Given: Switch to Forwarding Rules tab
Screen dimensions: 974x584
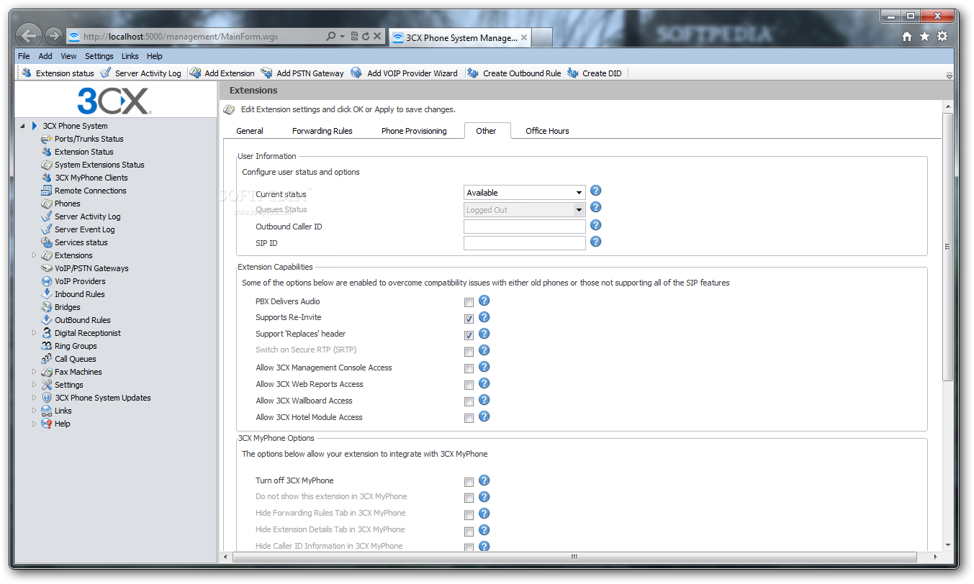Looking at the screenshot, I should click(323, 131).
